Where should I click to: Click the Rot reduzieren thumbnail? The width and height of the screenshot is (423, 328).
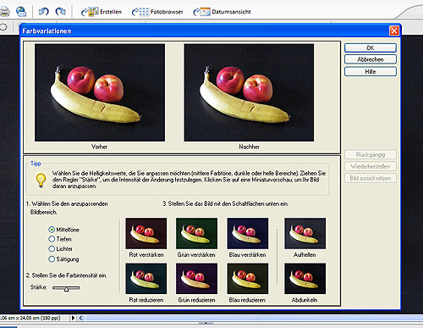(x=146, y=279)
